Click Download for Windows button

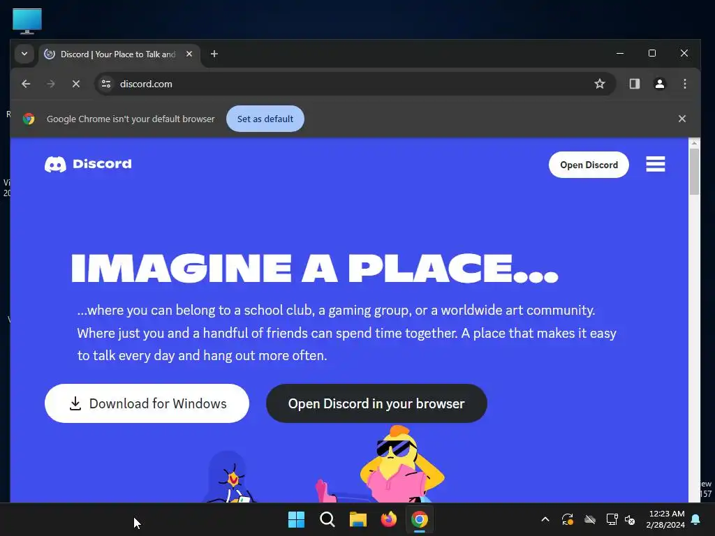click(x=147, y=403)
